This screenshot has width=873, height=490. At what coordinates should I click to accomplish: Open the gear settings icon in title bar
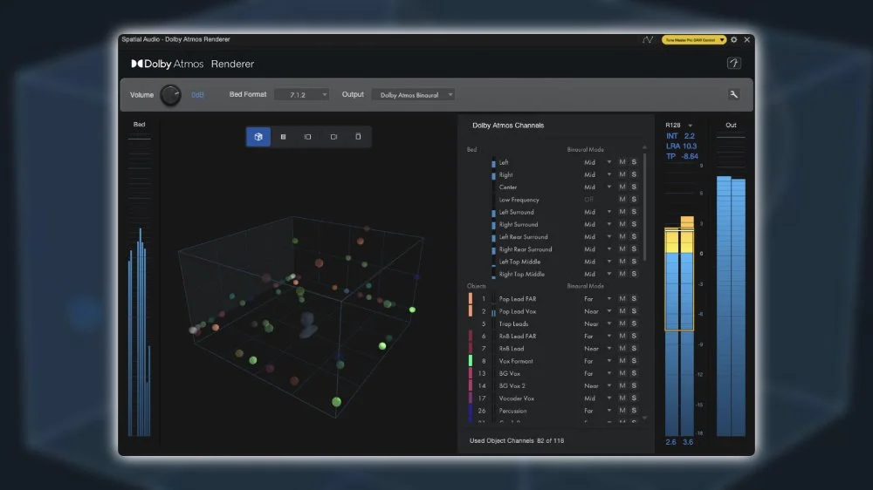(x=734, y=39)
